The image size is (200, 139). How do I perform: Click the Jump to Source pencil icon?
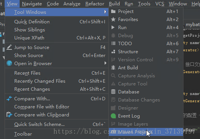click(9, 47)
